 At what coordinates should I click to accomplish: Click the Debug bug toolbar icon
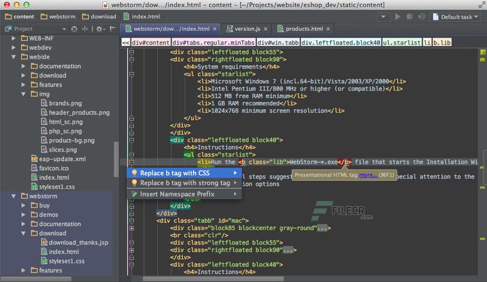[410, 16]
